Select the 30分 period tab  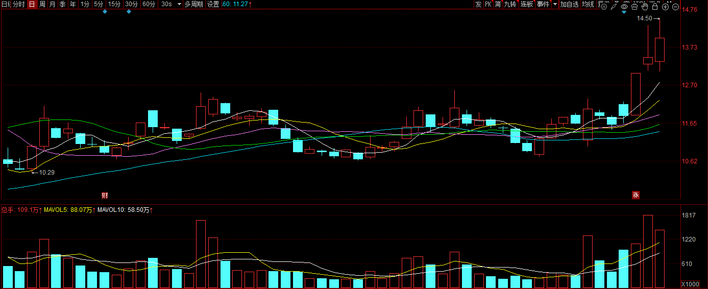pos(131,4)
